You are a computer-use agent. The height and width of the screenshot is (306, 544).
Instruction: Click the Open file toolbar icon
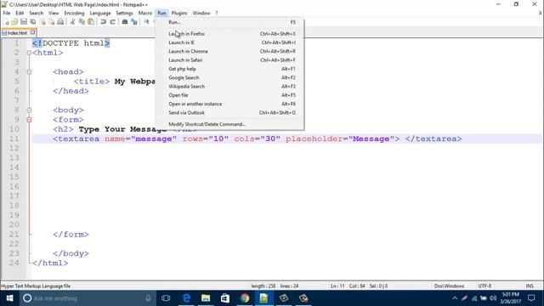[x=14, y=22]
